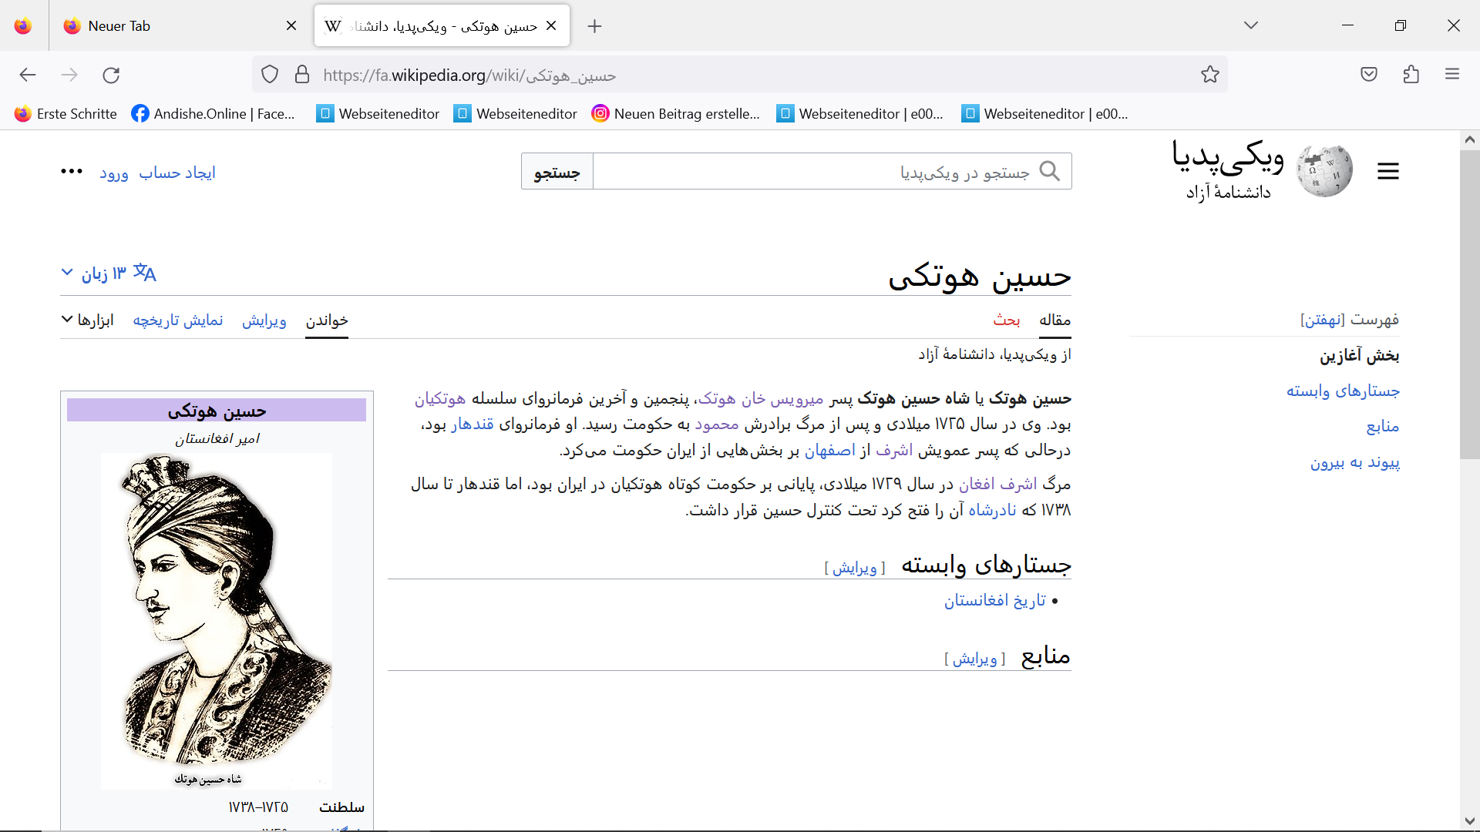
Task: Click the Wikipedia globe logo
Action: [1324, 171]
